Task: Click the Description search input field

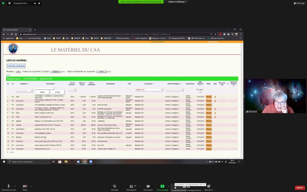Action: coord(44,88)
